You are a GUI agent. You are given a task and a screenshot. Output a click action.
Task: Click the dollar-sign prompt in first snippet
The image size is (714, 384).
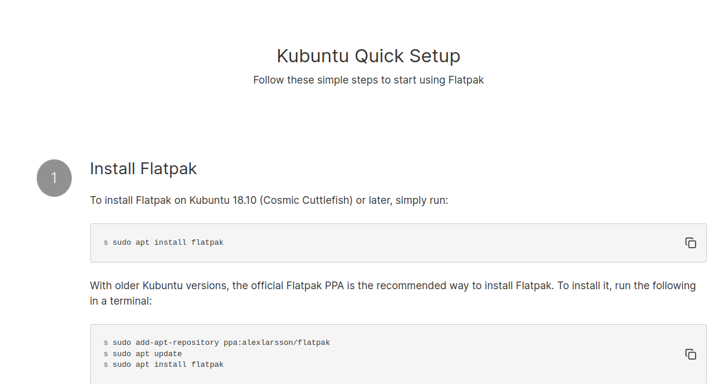106,242
